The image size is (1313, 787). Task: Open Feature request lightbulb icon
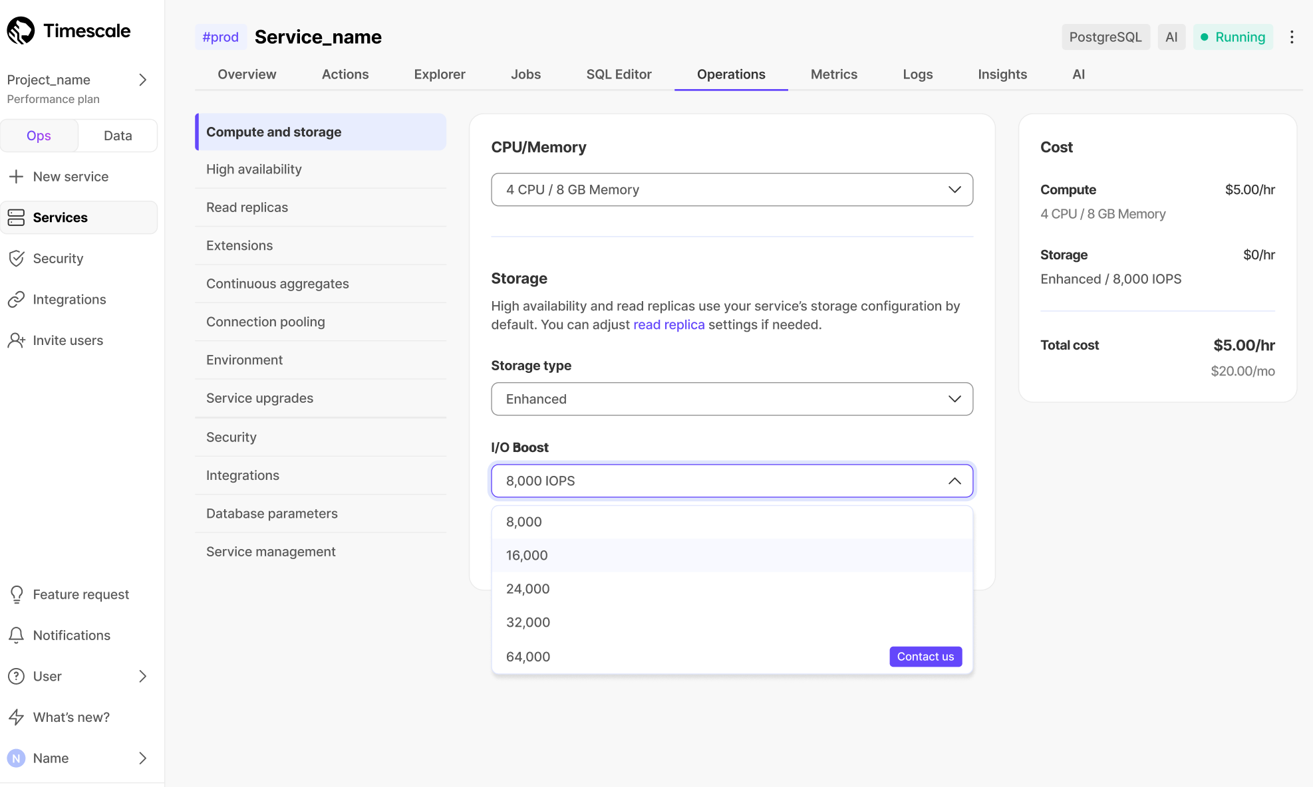[x=16, y=594]
